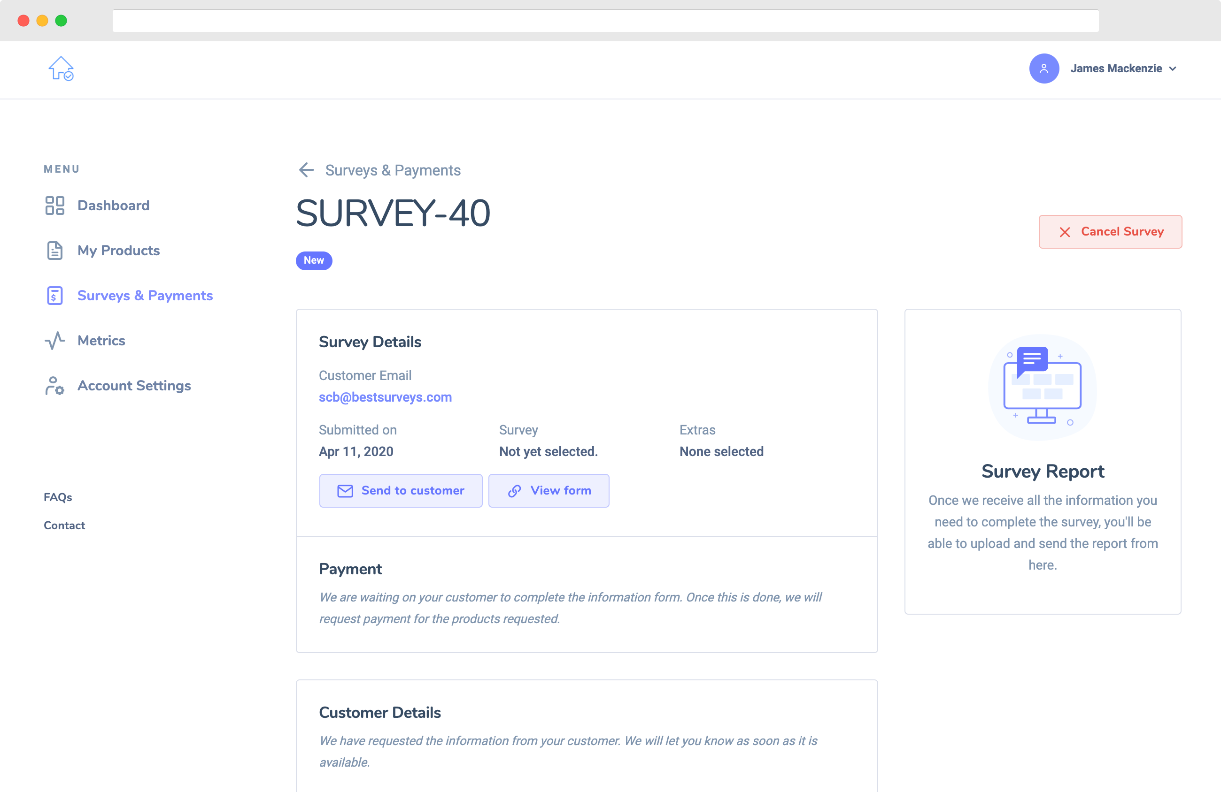Open the James Mackenzie account menu
Screen dimensions: 1221x792
pos(1115,69)
